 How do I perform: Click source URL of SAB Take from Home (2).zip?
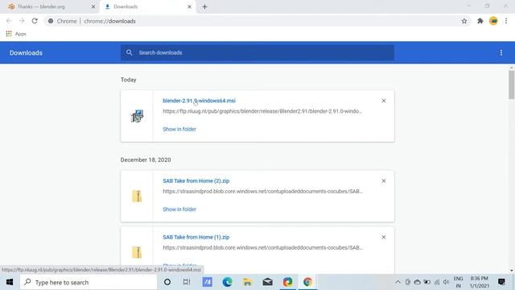tap(263, 192)
